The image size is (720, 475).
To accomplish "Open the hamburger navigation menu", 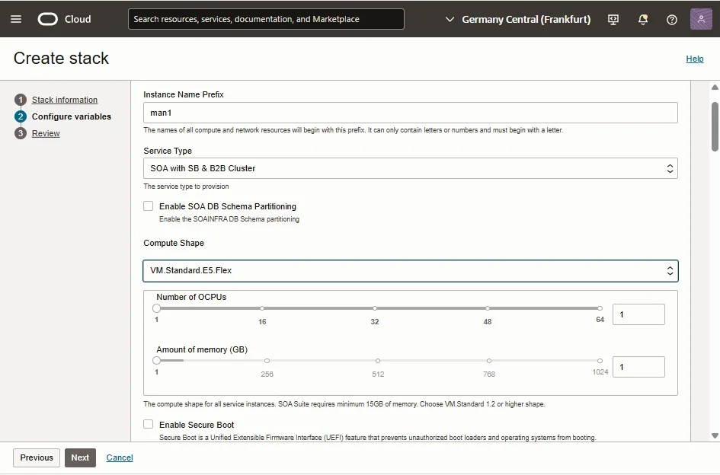I will [16, 19].
